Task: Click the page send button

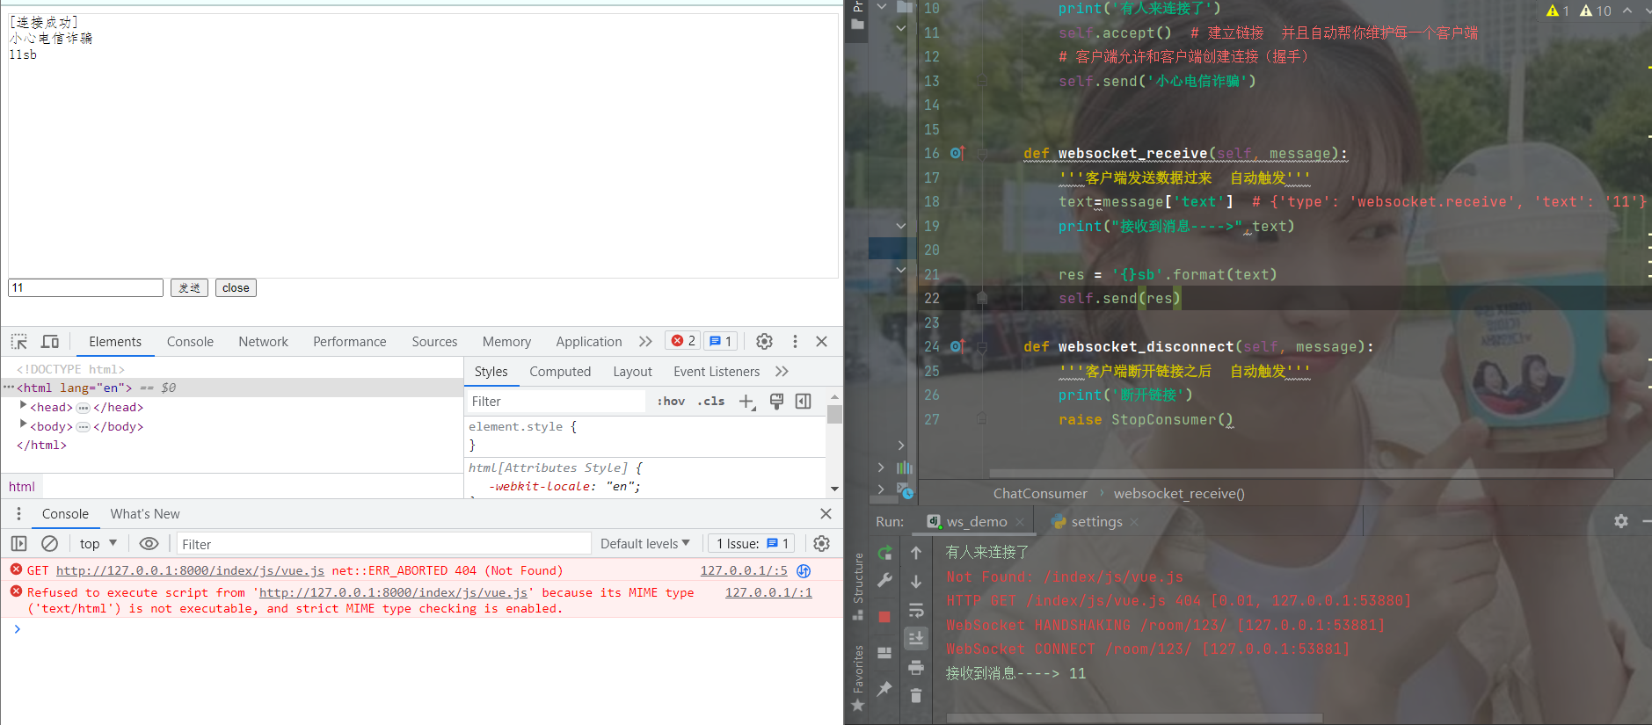Action: tap(189, 288)
